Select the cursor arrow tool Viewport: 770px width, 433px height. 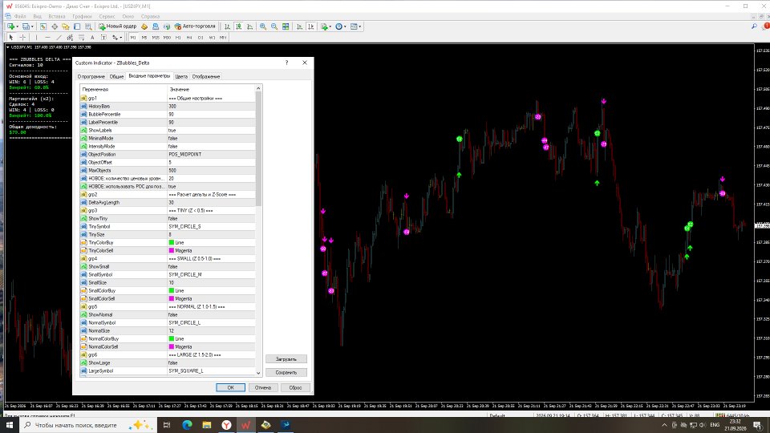pyautogui.click(x=10, y=38)
